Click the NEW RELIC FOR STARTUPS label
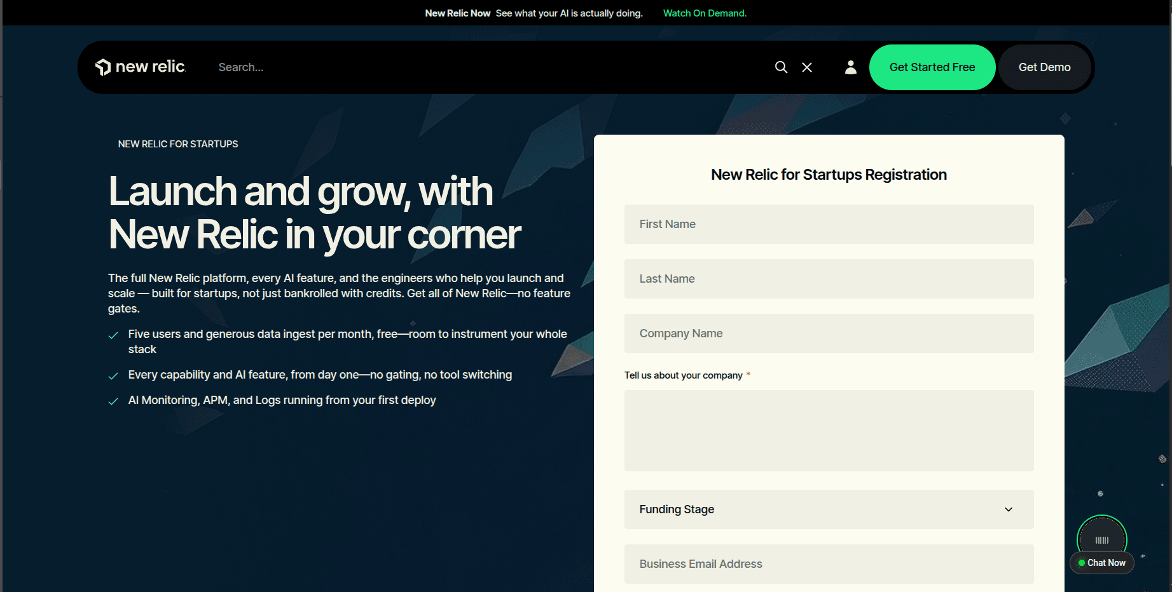This screenshot has width=1172, height=592. [x=178, y=144]
